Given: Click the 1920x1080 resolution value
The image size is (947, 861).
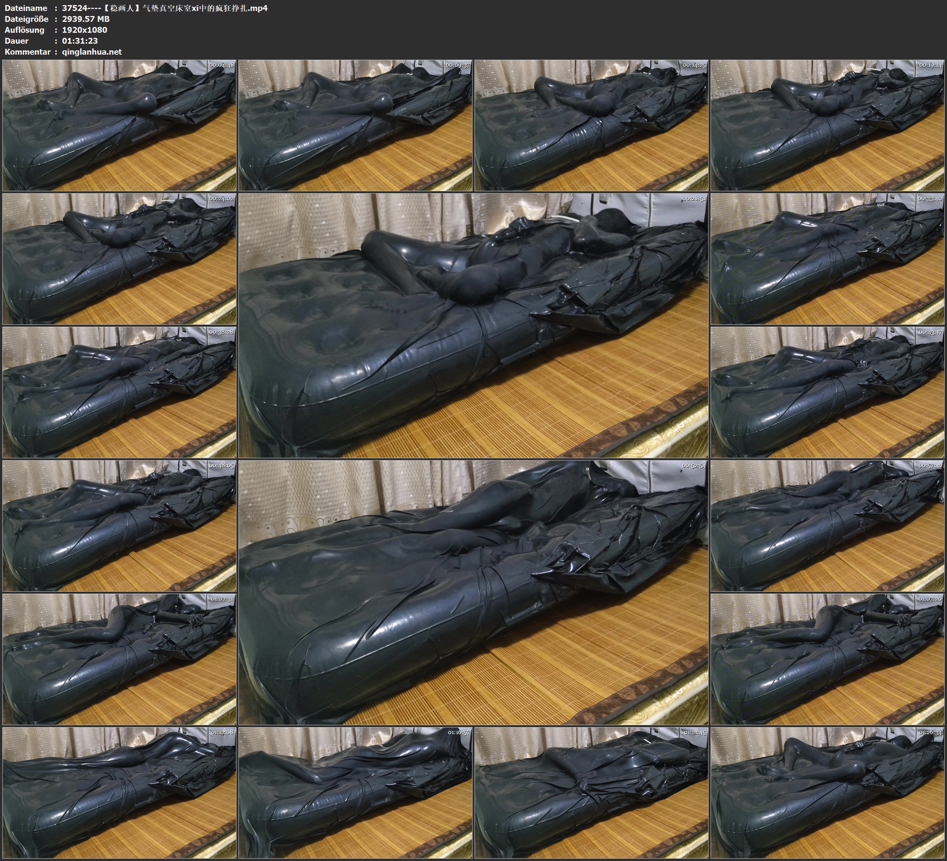Looking at the screenshot, I should 85,30.
